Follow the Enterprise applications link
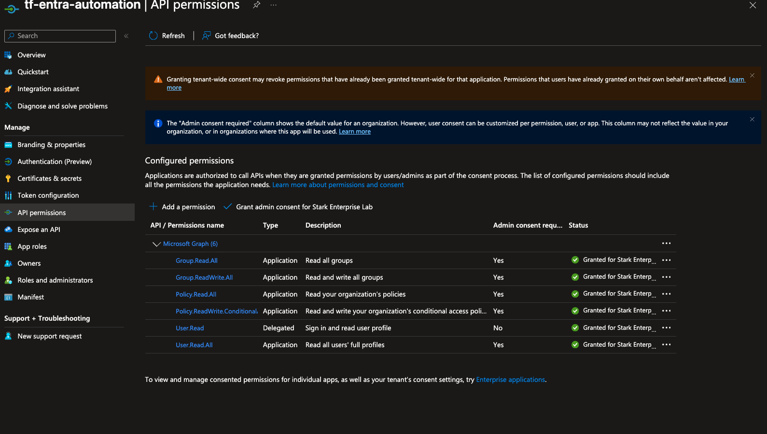Viewport: 767px width, 434px height. pyautogui.click(x=510, y=380)
